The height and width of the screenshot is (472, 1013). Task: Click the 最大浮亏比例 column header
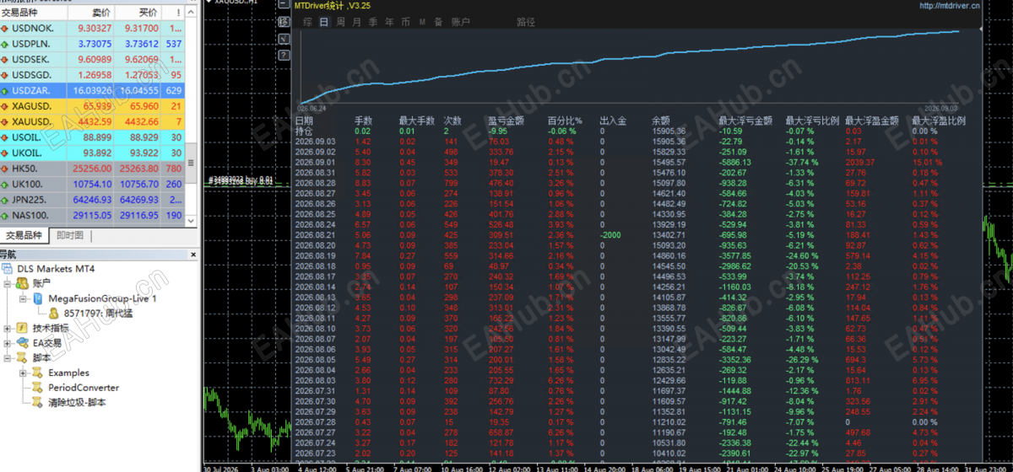click(812, 121)
